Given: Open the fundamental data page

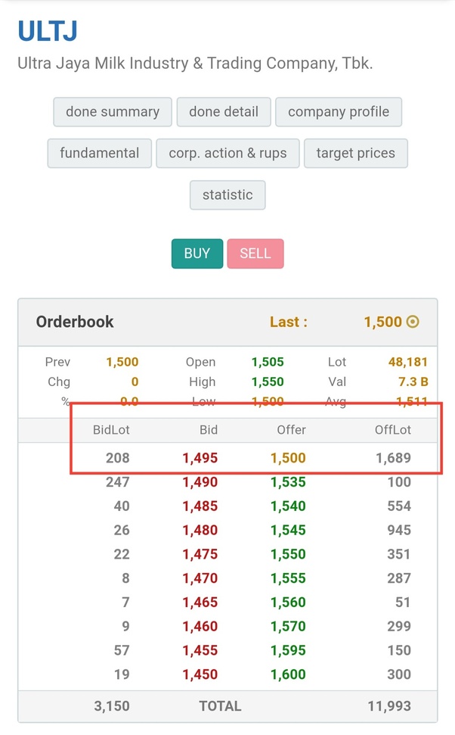Looking at the screenshot, I should [x=99, y=153].
